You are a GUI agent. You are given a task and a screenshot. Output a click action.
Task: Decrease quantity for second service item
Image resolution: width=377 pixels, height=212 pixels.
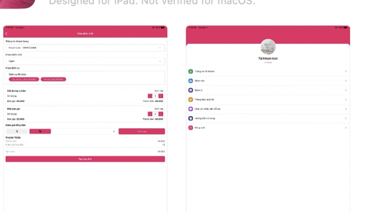(150, 114)
